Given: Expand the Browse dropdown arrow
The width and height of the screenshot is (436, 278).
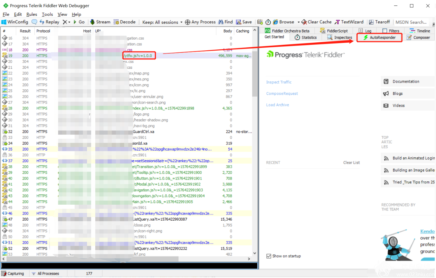Looking at the screenshot, I should point(299,22).
